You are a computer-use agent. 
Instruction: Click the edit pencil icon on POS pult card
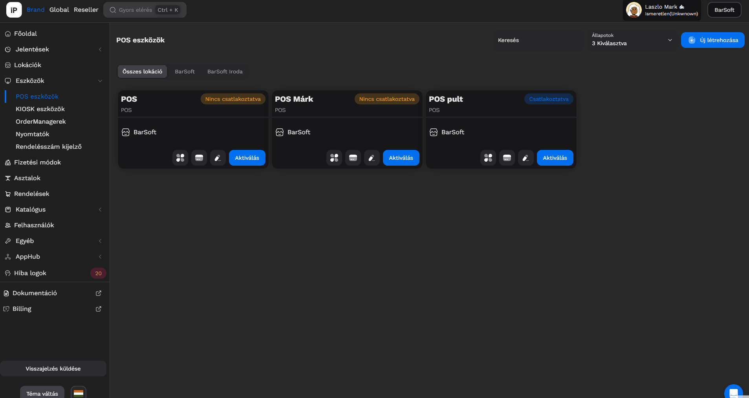[526, 158]
